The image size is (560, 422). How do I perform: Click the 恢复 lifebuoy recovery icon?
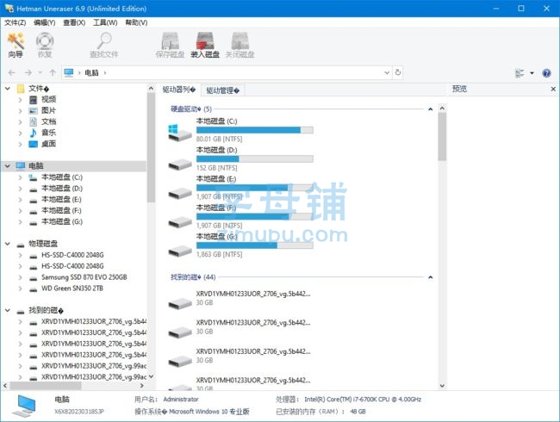point(45,41)
